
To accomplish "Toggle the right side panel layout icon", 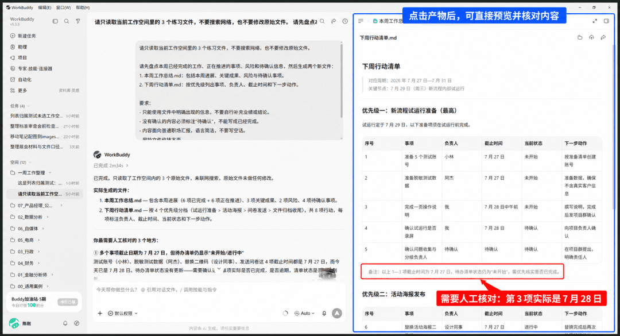I will click(x=607, y=21).
